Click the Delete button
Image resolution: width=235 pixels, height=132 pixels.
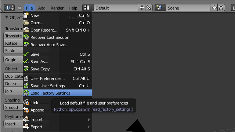coord(13,84)
